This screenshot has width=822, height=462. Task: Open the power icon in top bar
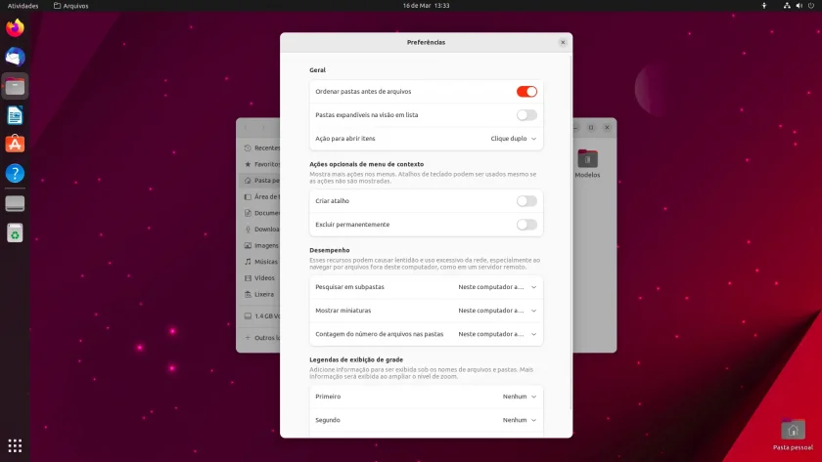[x=811, y=5]
